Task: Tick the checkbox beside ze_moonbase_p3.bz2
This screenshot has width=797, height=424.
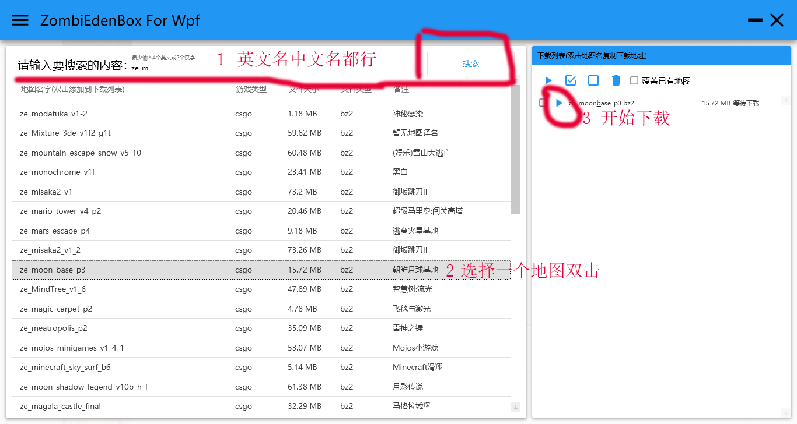Action: 543,103
